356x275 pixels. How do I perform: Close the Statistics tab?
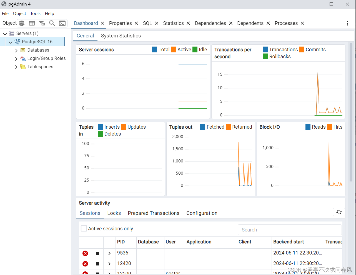[x=188, y=23]
